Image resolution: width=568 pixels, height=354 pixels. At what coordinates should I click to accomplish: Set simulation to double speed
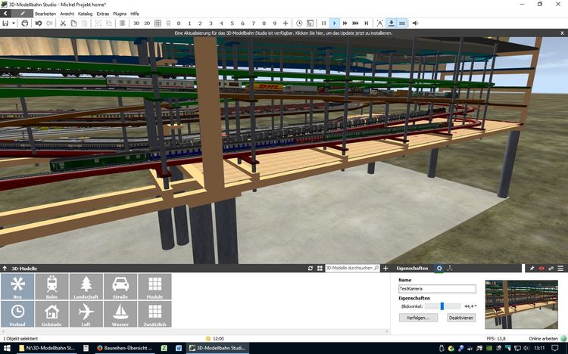click(x=345, y=23)
